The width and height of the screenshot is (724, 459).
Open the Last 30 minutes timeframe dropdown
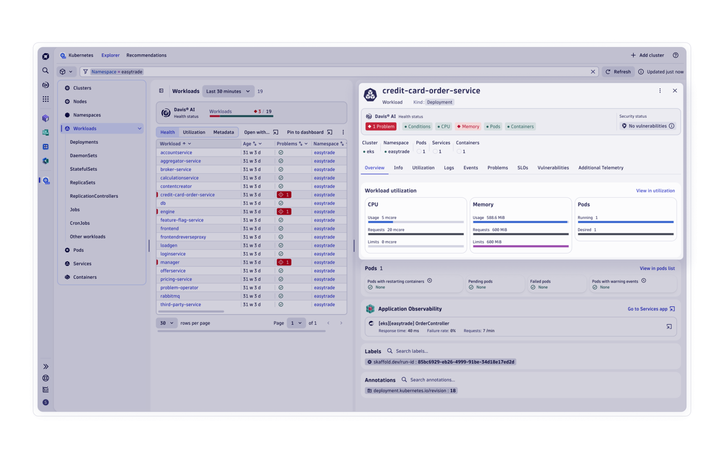[x=228, y=91]
